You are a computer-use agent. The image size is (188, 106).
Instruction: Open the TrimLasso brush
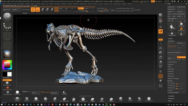(x=64, y=93)
